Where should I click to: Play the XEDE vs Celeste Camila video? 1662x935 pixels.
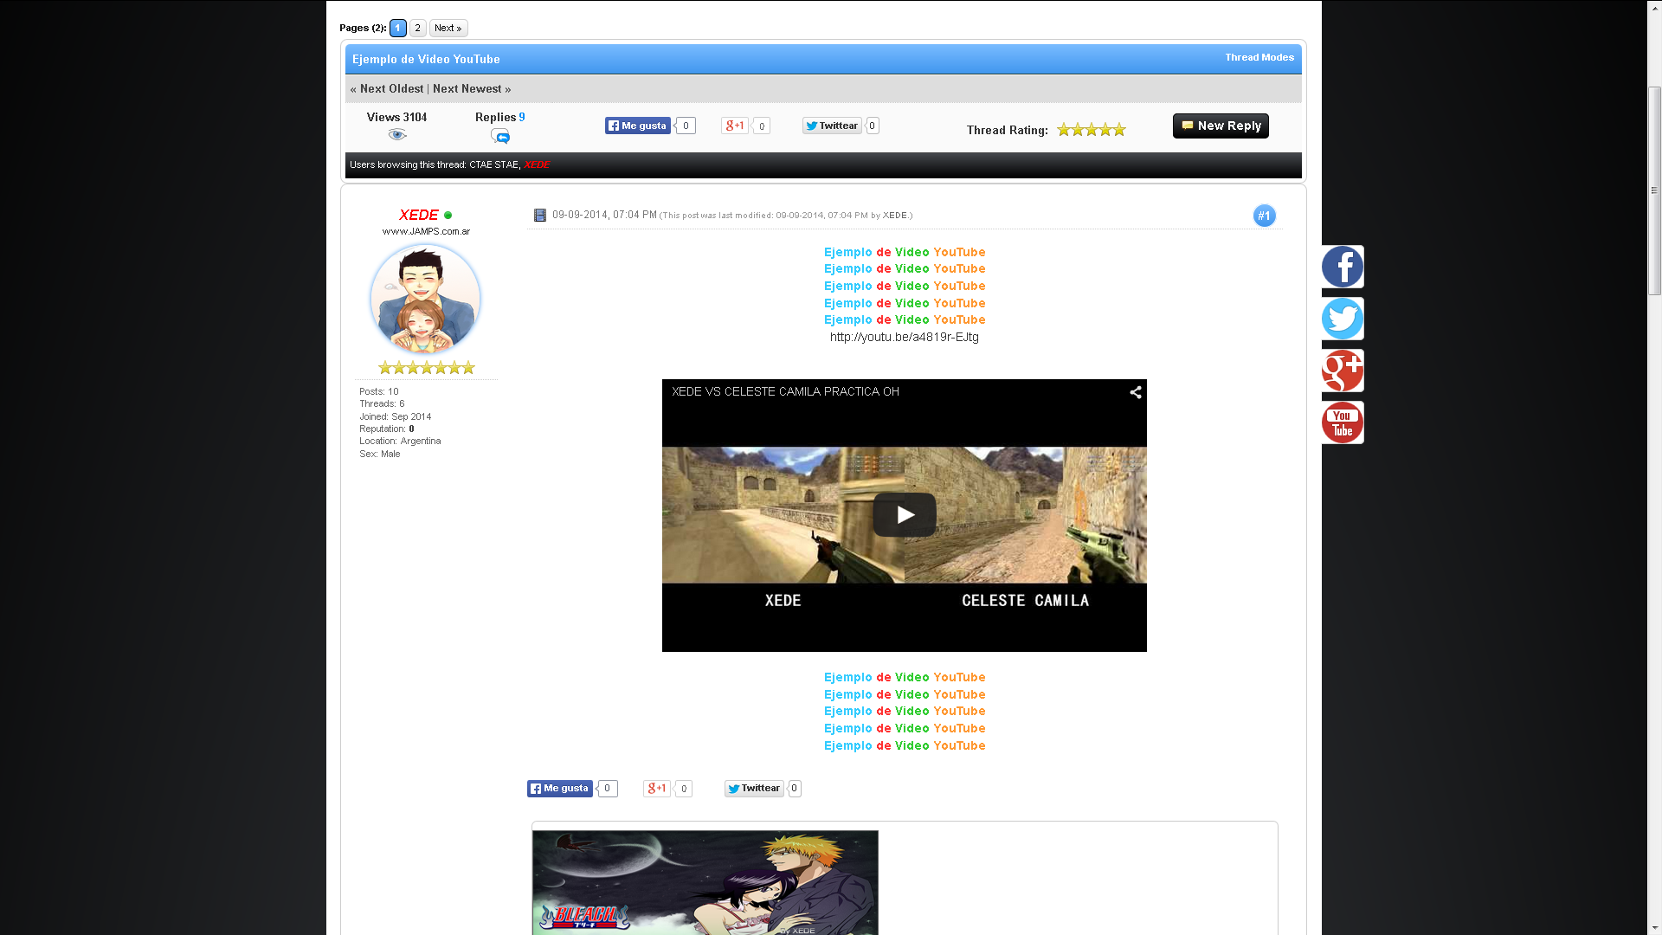pyautogui.click(x=904, y=515)
